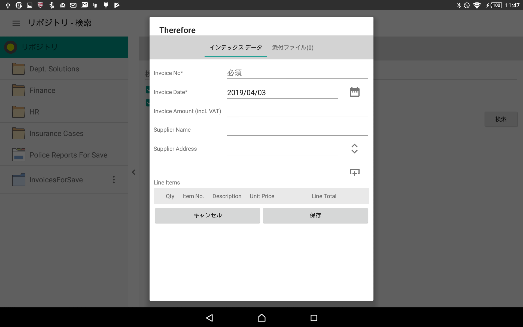Click the Line Total column header
Screen dimensions: 523x327
click(x=324, y=196)
